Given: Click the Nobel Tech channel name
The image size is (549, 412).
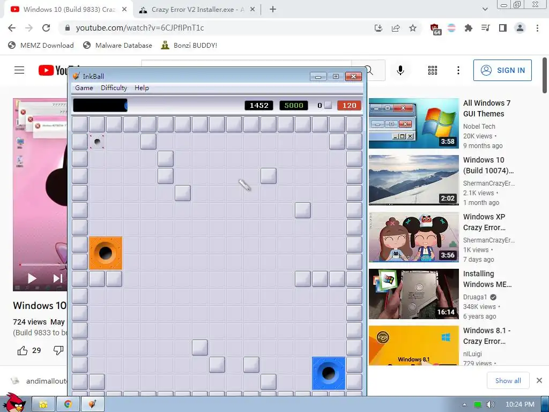Looking at the screenshot, I should click(479, 127).
